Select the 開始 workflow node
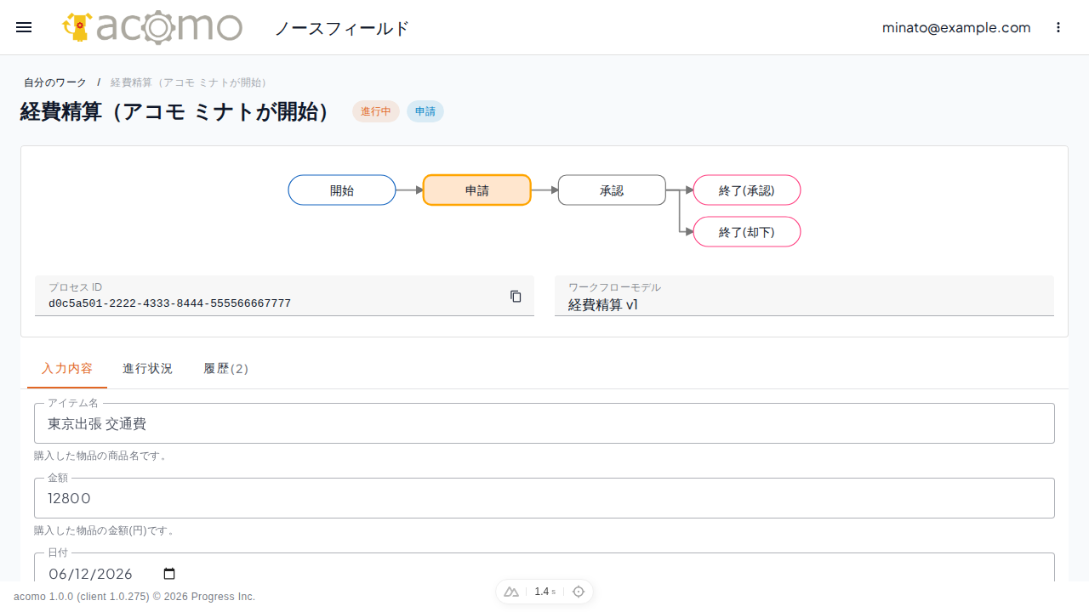This screenshot has width=1089, height=612. (x=342, y=190)
